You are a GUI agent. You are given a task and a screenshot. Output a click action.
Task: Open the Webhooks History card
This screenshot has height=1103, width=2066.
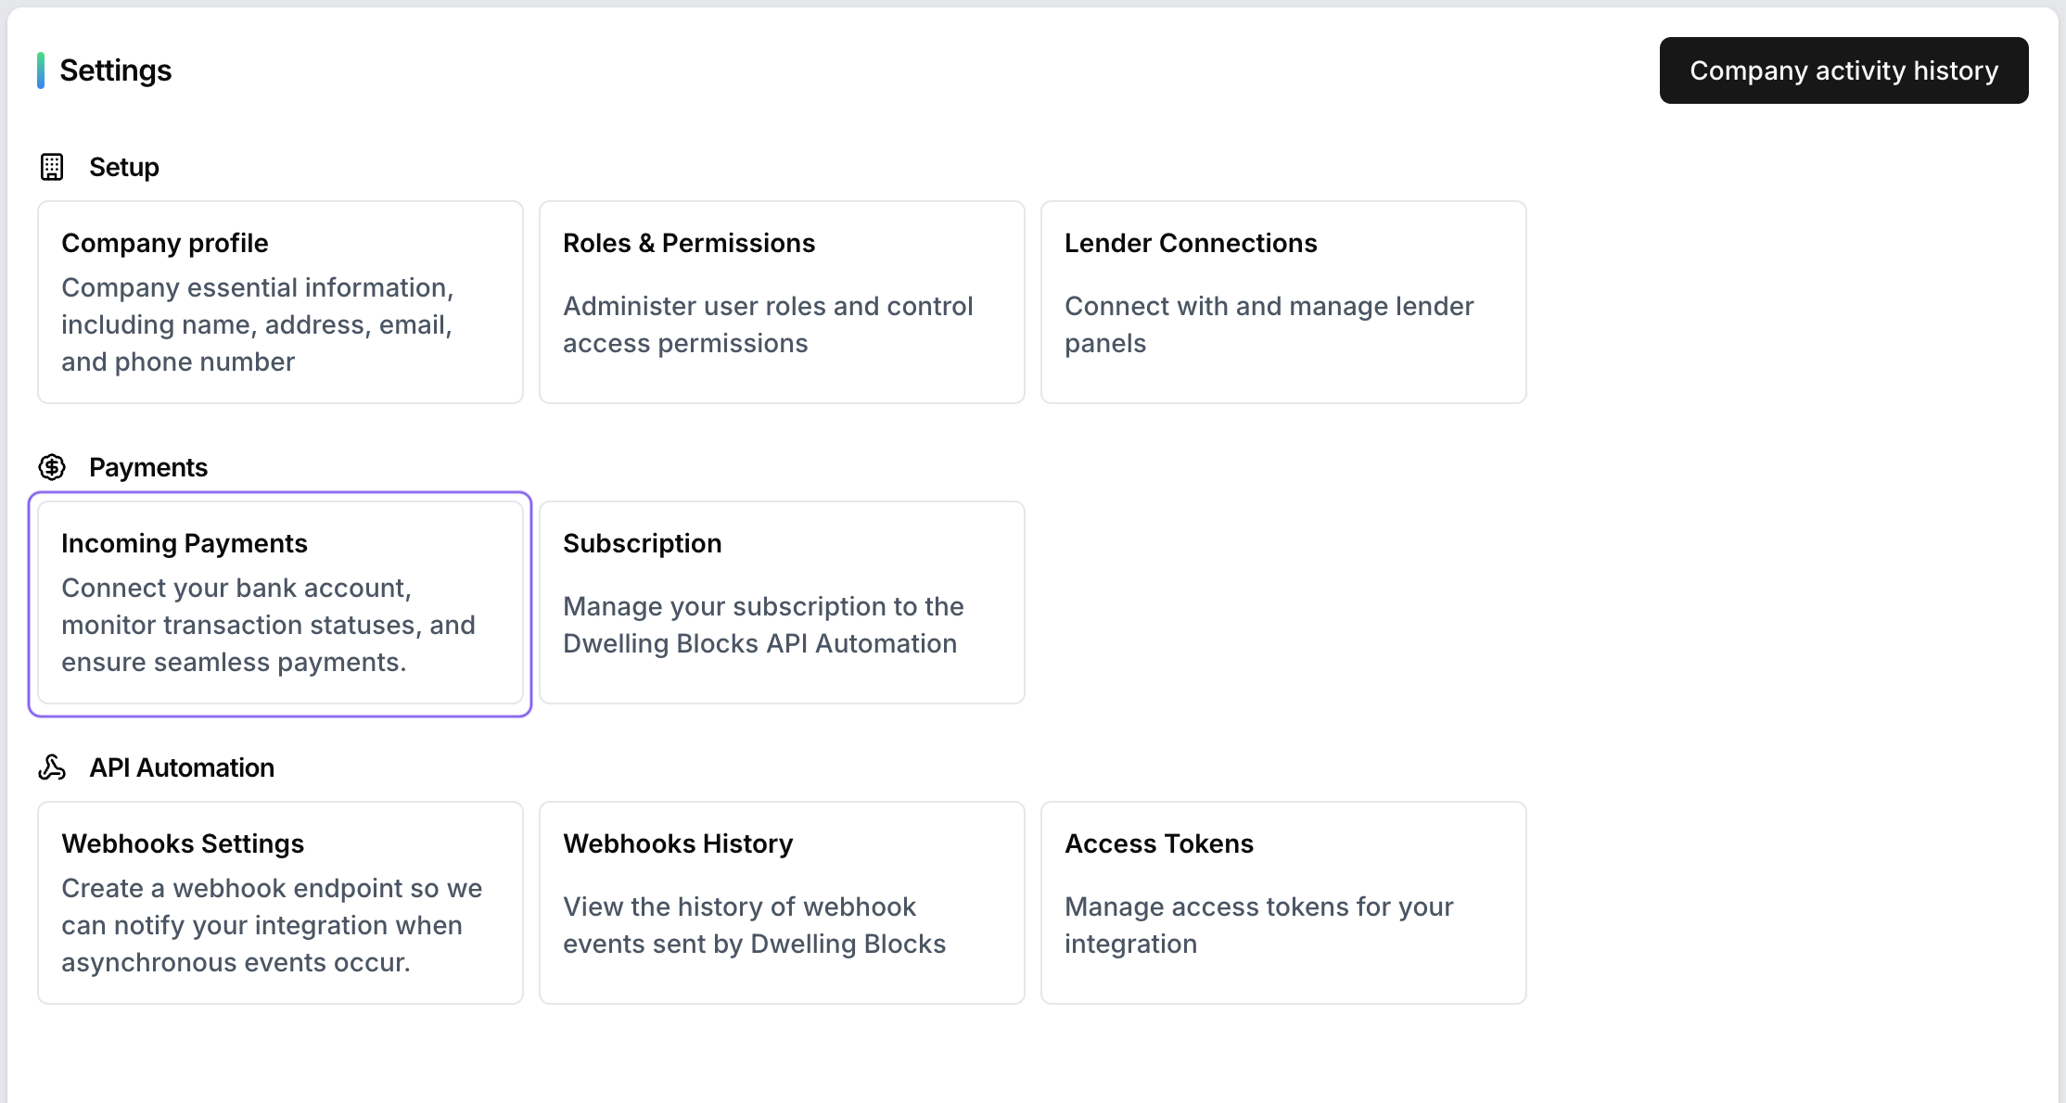tap(782, 903)
